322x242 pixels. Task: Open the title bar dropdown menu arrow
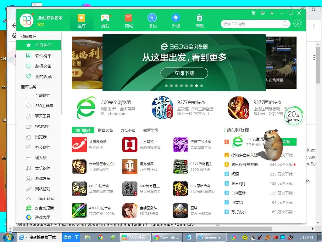[x=272, y=13]
